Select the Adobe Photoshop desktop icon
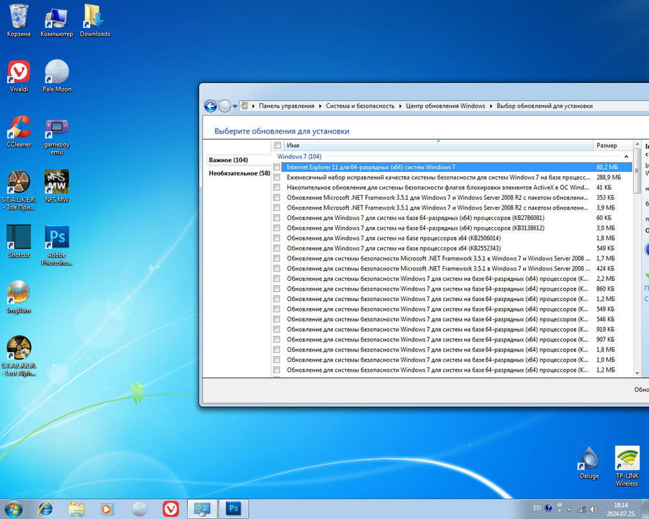 [x=56, y=246]
